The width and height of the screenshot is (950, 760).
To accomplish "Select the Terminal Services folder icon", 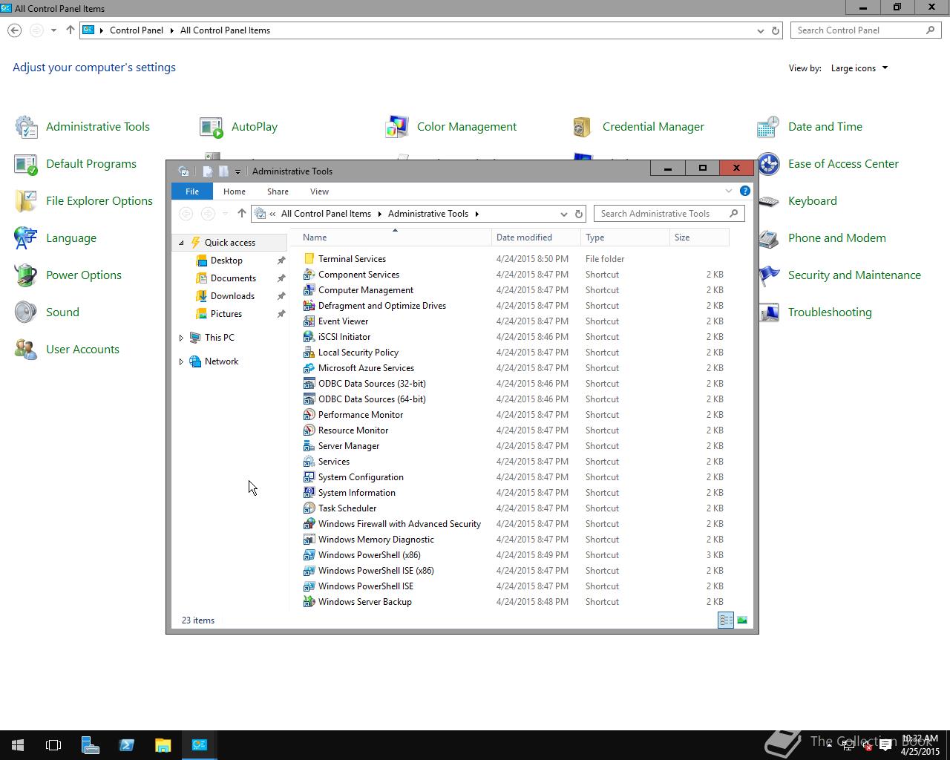I will [x=309, y=259].
